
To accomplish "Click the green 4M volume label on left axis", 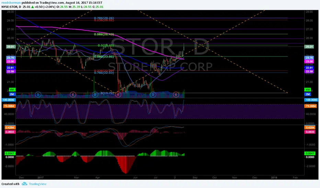I will tap(12, 90).
